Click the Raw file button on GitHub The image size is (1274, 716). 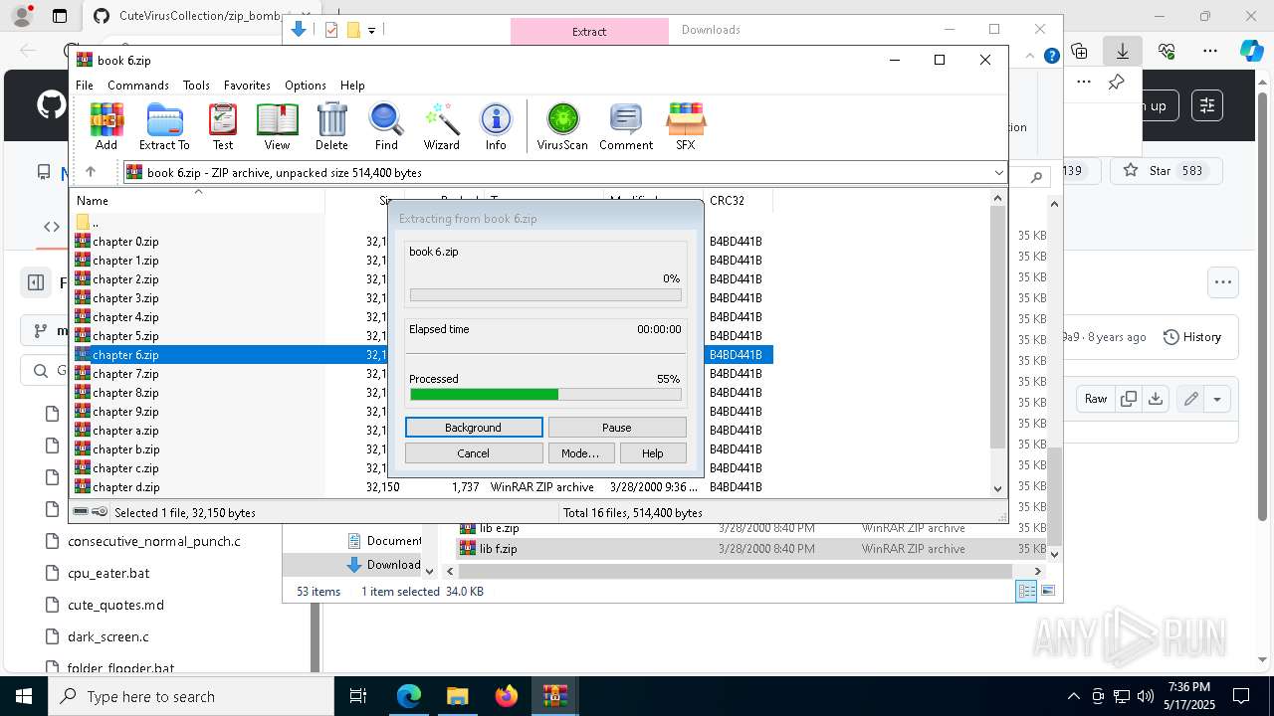pos(1096,399)
